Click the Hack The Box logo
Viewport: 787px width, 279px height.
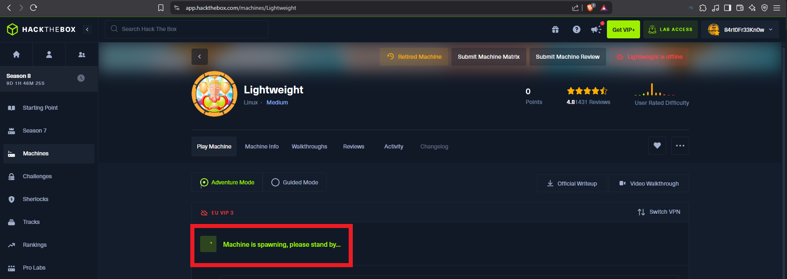coord(41,29)
